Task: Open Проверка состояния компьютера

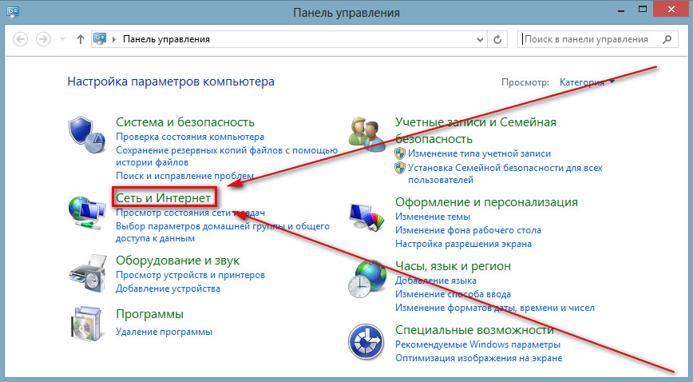Action: tap(190, 137)
